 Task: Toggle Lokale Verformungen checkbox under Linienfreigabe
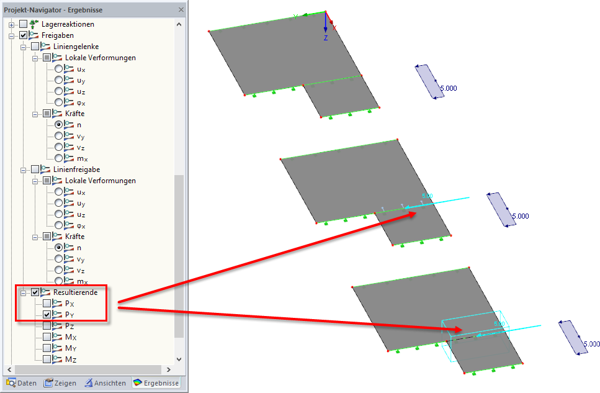tap(47, 181)
